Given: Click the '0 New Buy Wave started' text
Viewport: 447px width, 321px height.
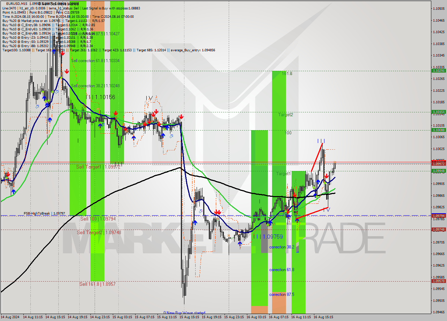Looking at the screenshot, I should (184, 313).
